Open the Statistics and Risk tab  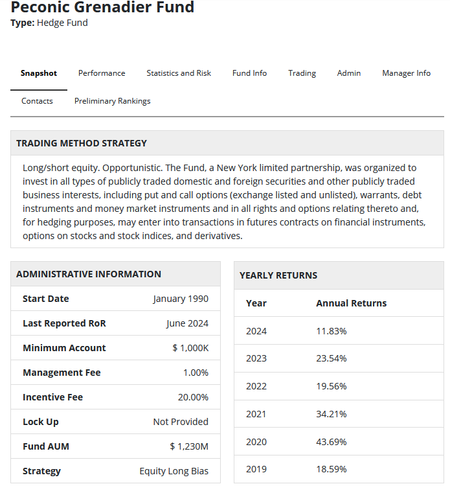point(179,73)
